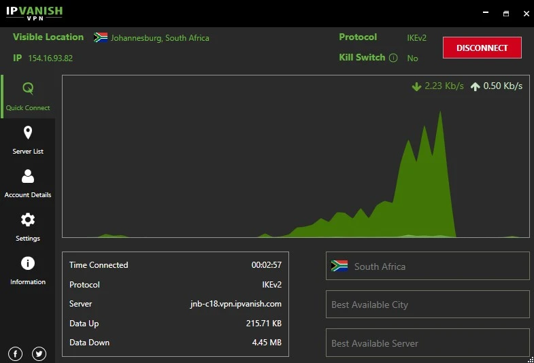Open the Best Available City dropdown
Screen dimensions: 534x363
point(427,305)
